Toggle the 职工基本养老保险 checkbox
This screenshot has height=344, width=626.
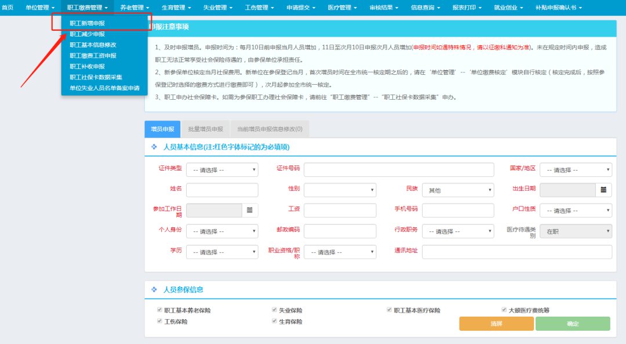coord(160,310)
